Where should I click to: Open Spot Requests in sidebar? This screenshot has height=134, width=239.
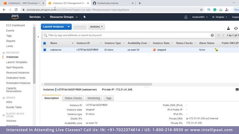click(15, 67)
